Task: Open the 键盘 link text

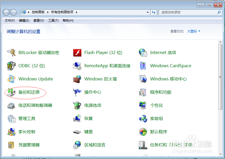Action: (x=89, y=132)
